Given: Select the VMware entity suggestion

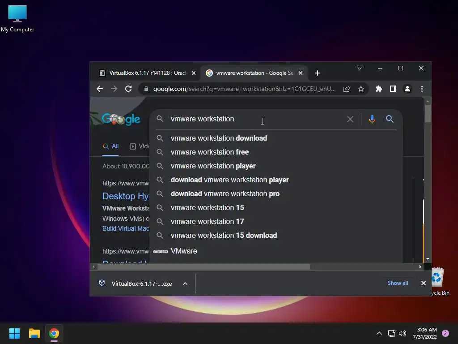Looking at the screenshot, I should pos(276,251).
